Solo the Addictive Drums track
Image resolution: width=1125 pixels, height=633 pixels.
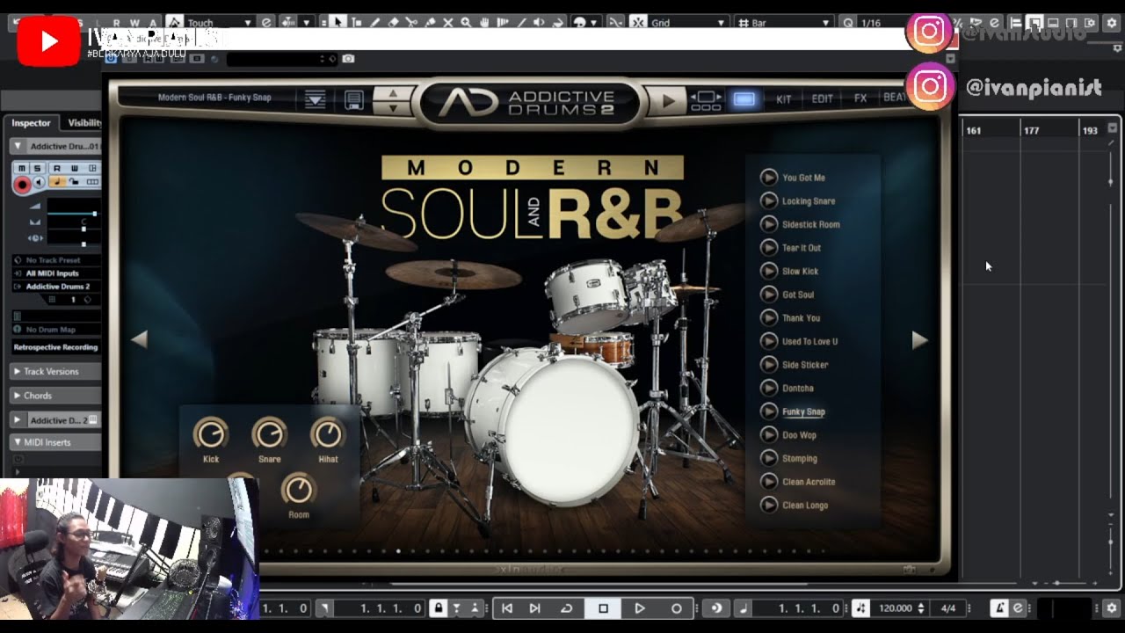38,168
